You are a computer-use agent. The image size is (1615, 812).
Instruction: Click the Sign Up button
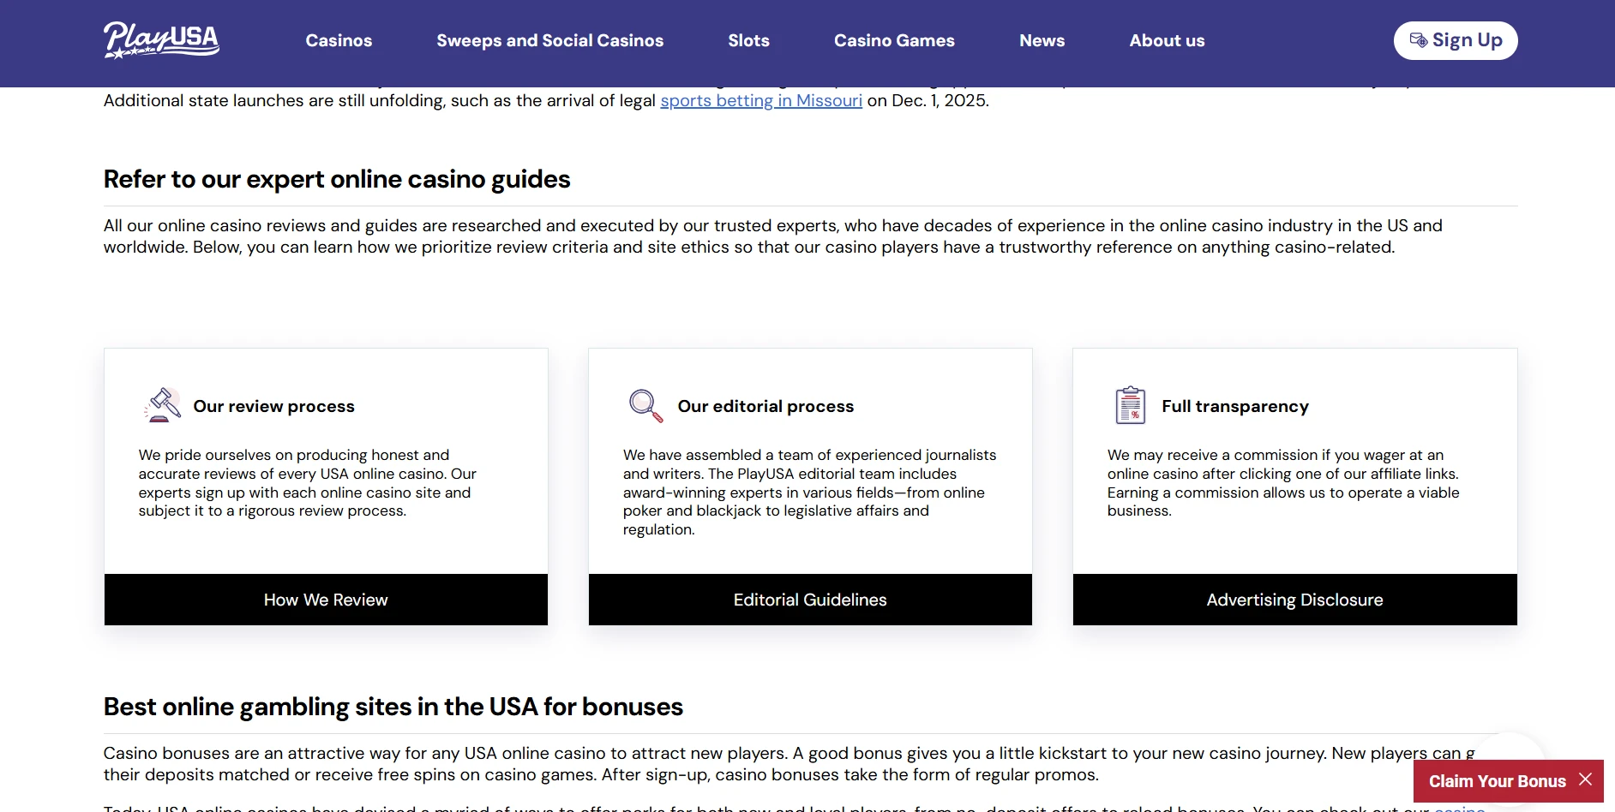coord(1455,40)
